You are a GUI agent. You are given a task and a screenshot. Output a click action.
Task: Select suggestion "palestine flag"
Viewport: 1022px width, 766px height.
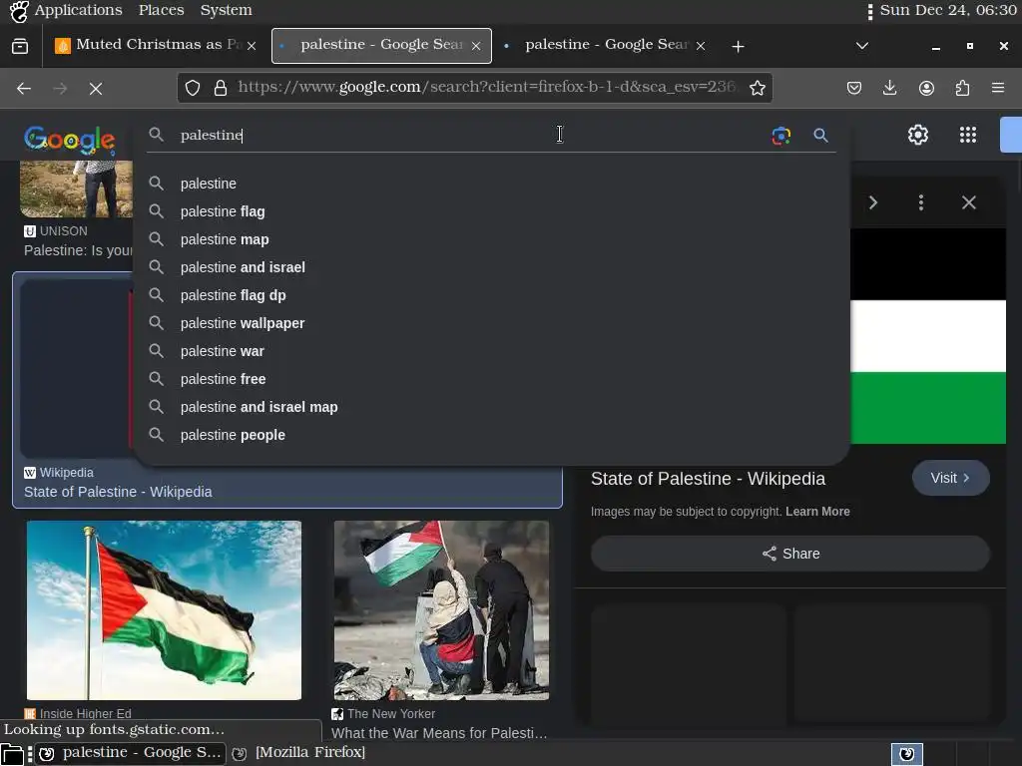pos(492,211)
